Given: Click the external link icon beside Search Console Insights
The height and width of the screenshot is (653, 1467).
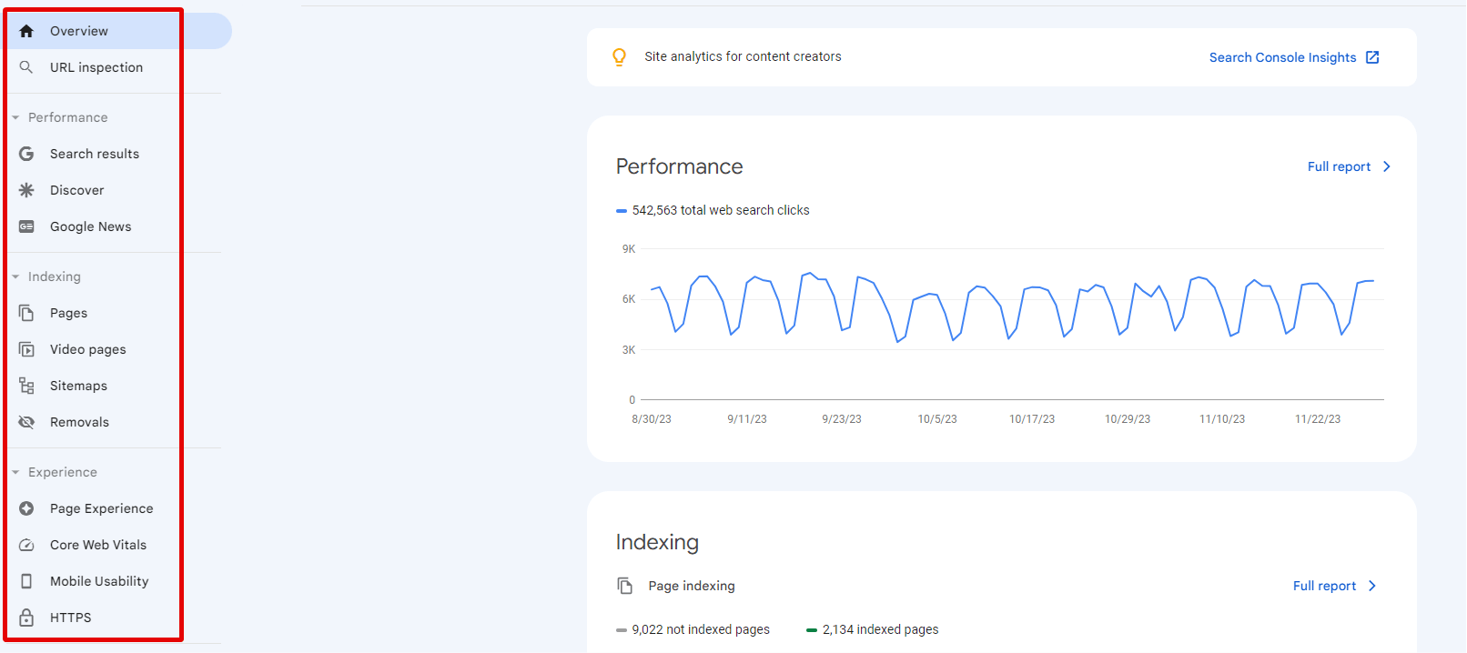Looking at the screenshot, I should coord(1372,57).
